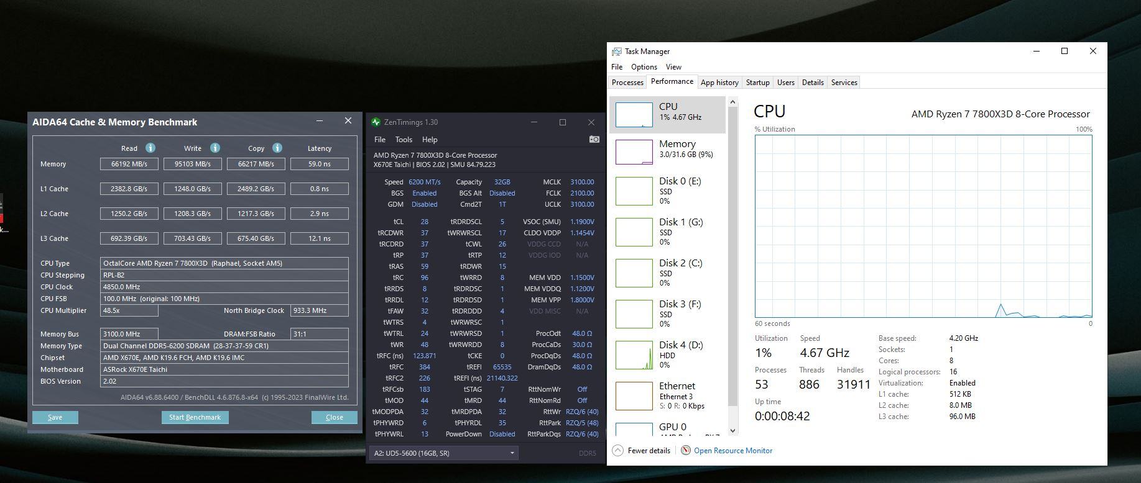Open Disk 3 (F:) performance view
Screen dimensions: 1141x483
click(667, 314)
